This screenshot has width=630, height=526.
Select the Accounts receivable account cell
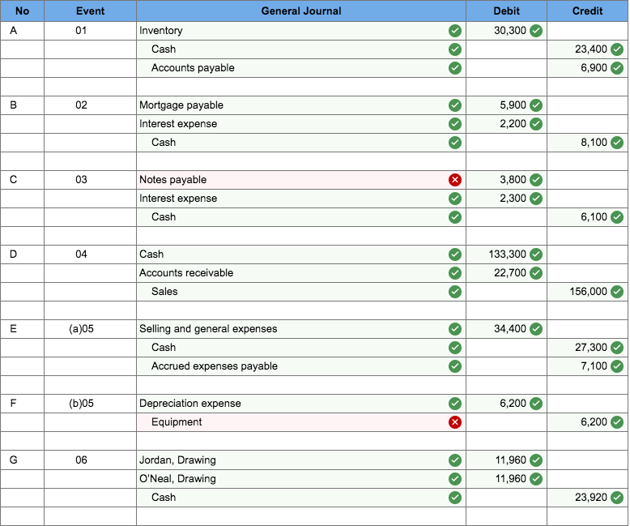point(301,273)
